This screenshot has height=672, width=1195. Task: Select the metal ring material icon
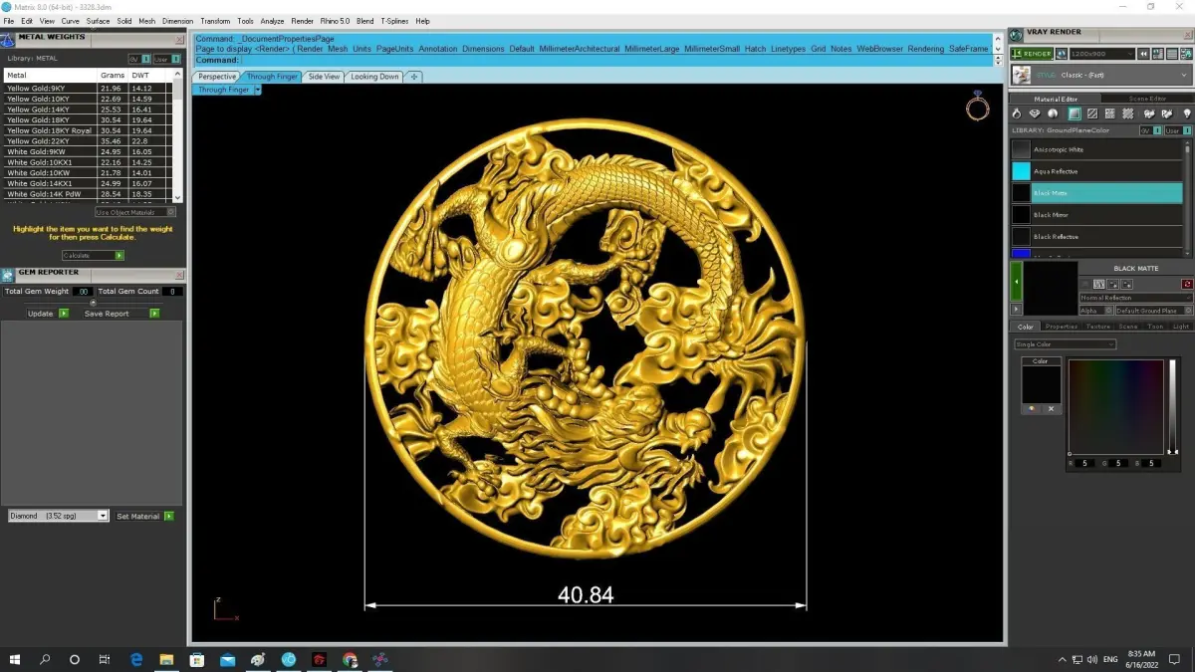(x=1017, y=114)
